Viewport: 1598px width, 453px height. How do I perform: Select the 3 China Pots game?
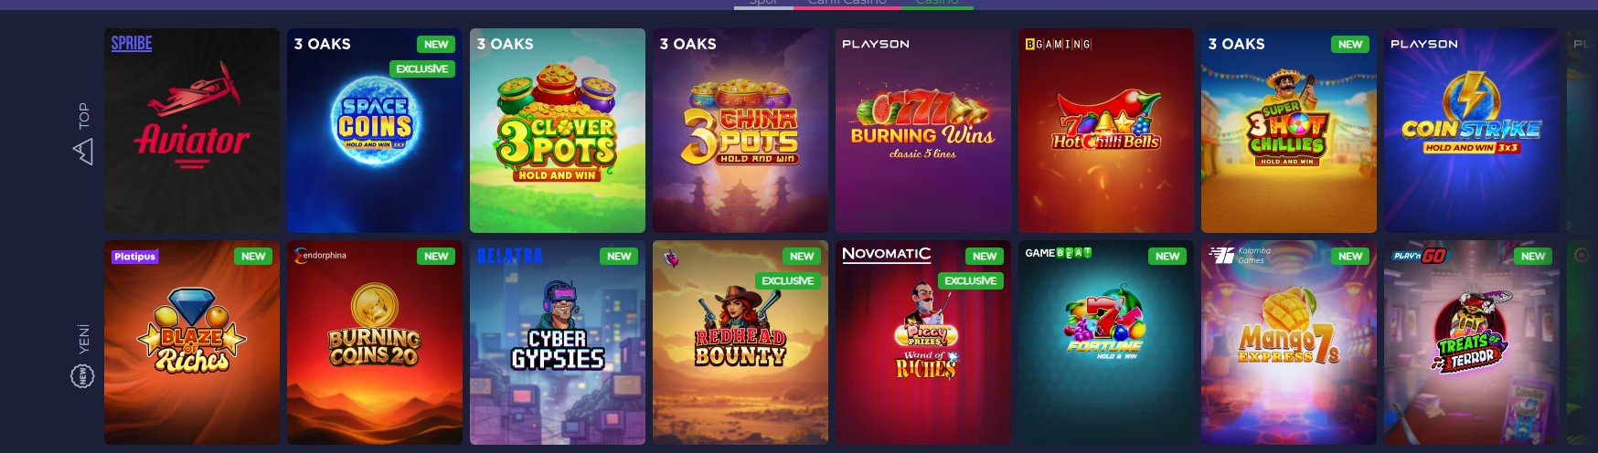(740, 131)
